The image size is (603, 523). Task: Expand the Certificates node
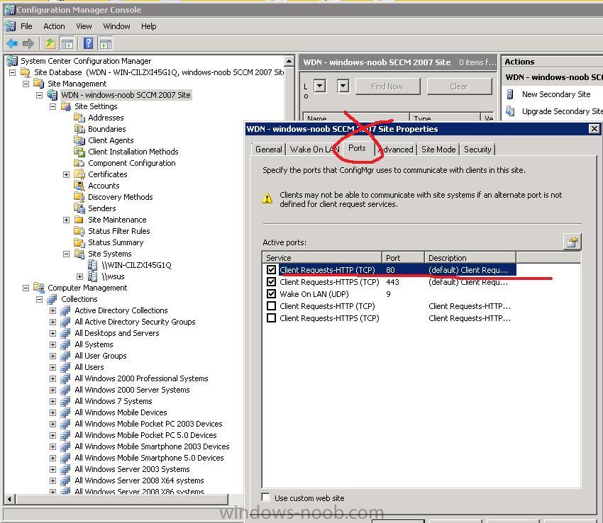click(x=66, y=174)
